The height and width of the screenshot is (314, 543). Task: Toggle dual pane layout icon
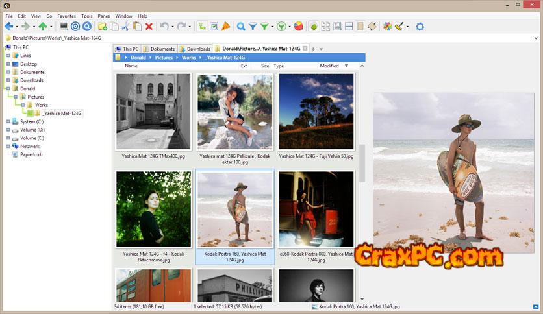(x=348, y=27)
